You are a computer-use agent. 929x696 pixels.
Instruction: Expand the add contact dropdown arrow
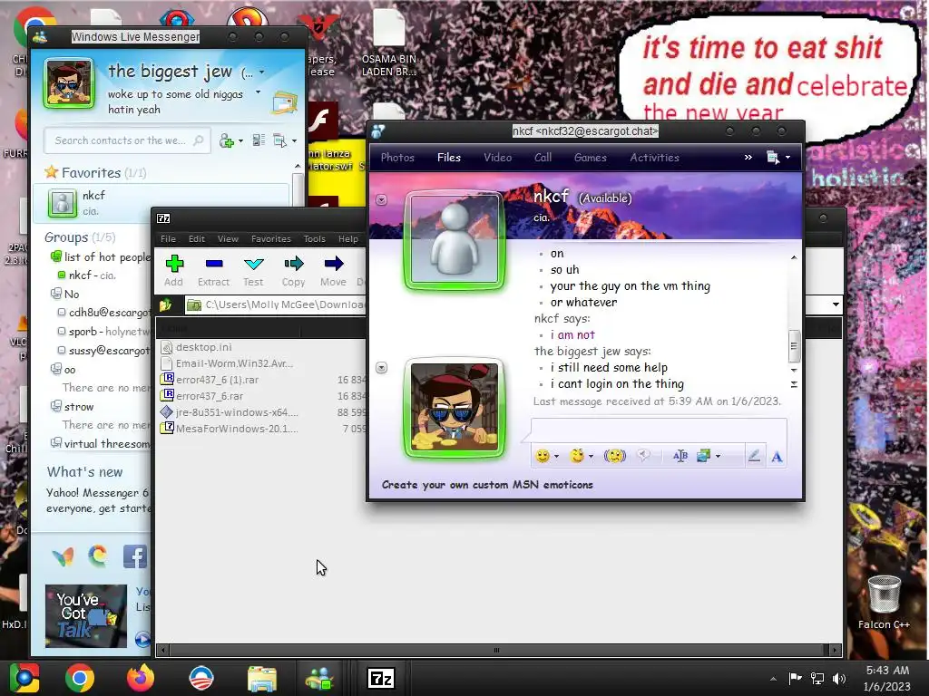pyautogui.click(x=240, y=140)
